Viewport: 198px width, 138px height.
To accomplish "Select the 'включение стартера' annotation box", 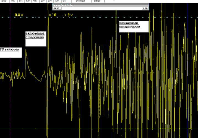I will point(36,39).
